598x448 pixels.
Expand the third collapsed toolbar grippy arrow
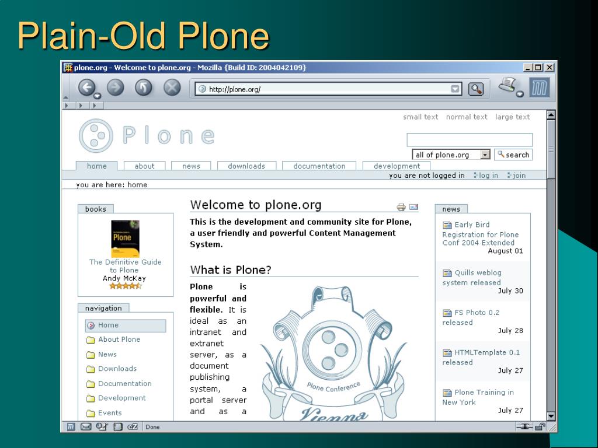(x=95, y=106)
